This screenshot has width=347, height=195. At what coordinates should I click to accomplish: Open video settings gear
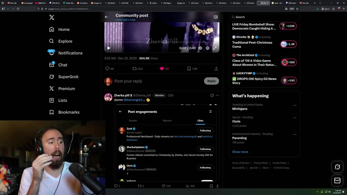point(207,48)
